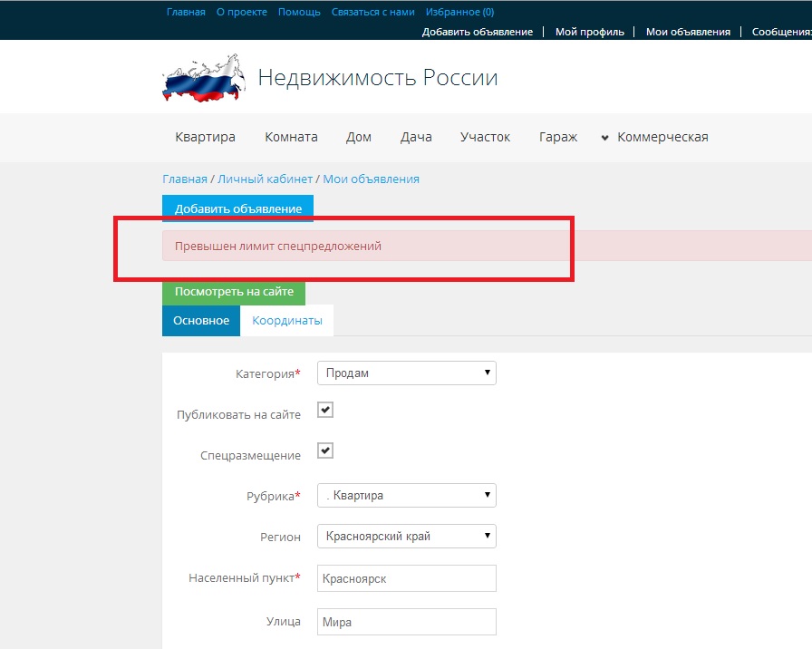Open Связаться с нами link

coord(372,12)
